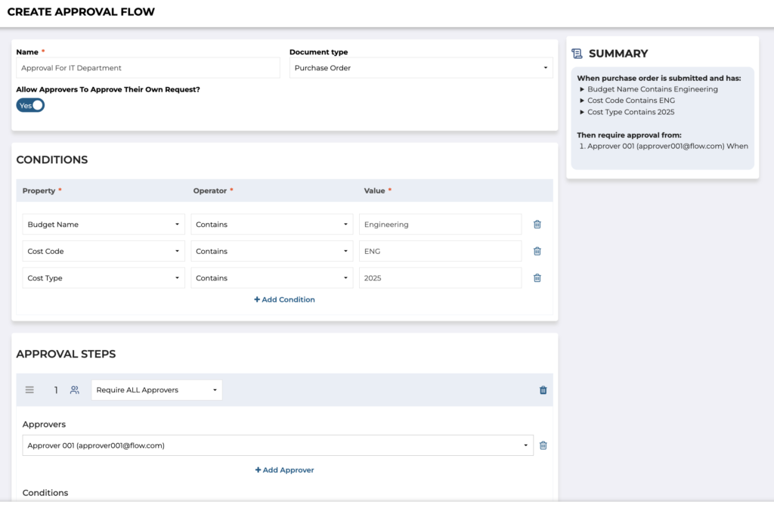The width and height of the screenshot is (774, 505).
Task: Delete the Cost Code condition row
Action: (x=537, y=251)
